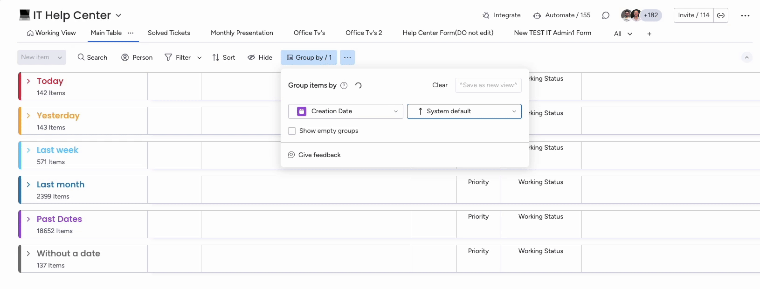Click the IT Help Center laptop icon

[x=25, y=15]
